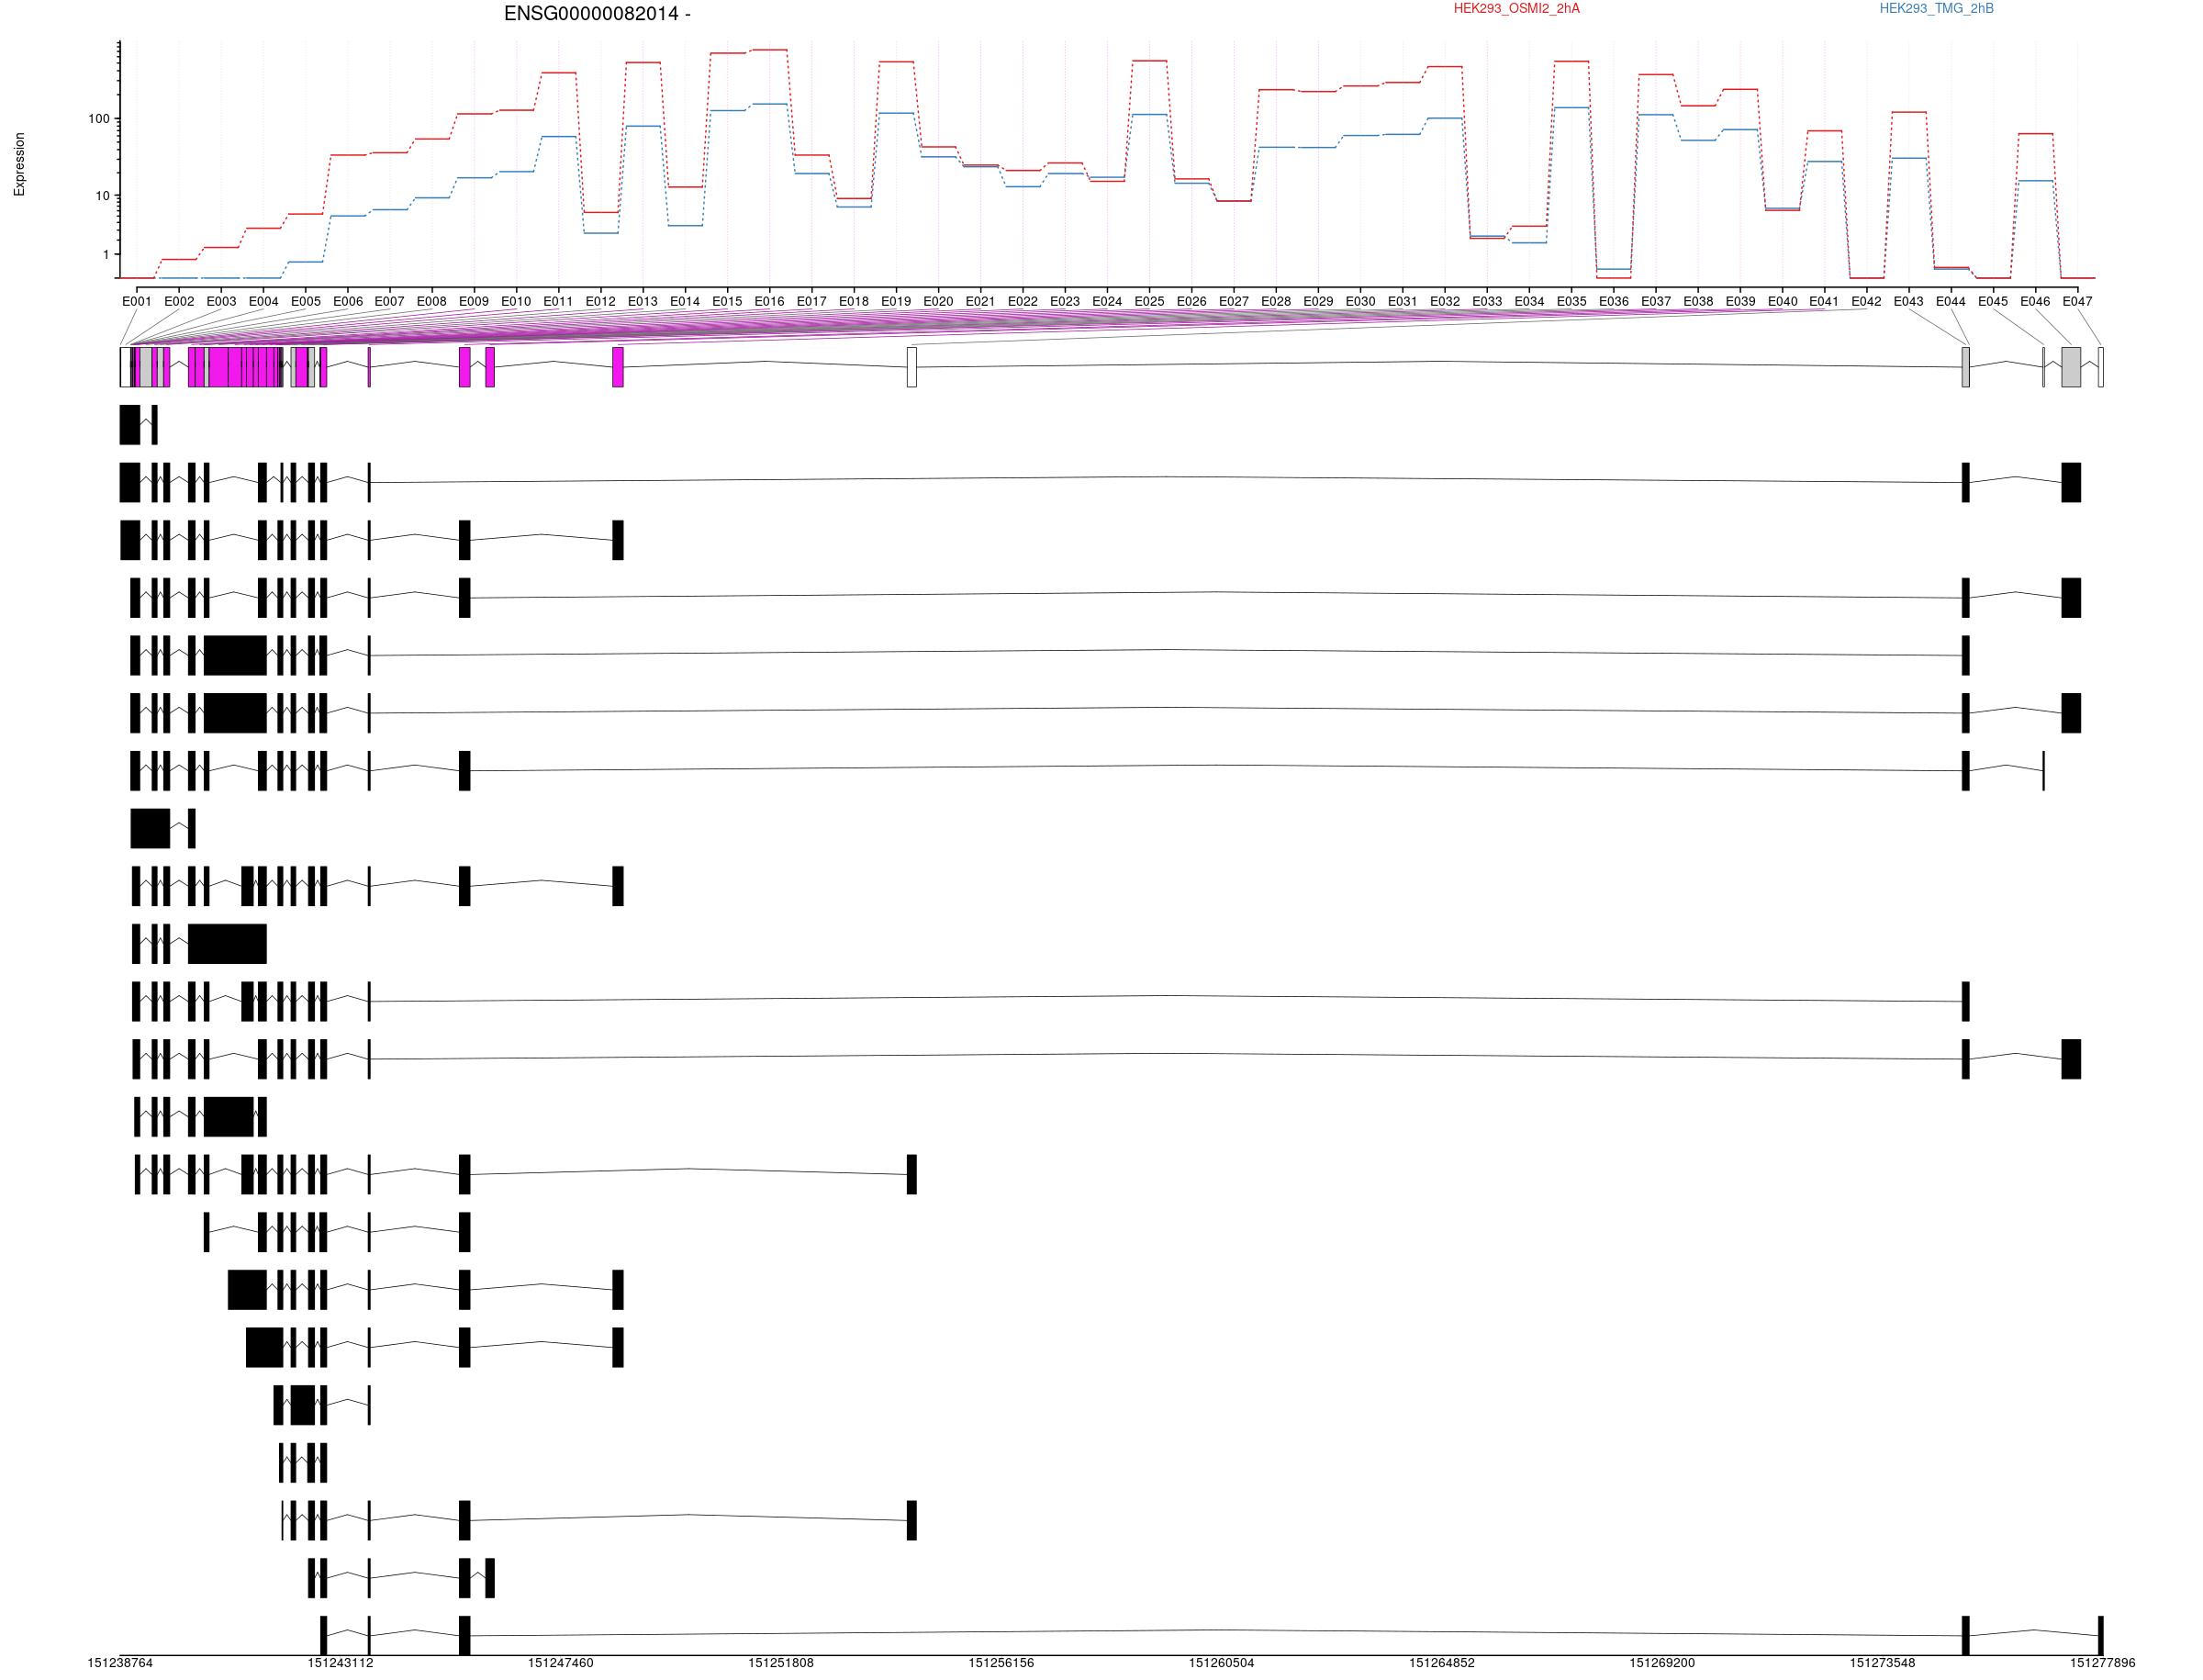Click the Expression axis label

point(19,164)
